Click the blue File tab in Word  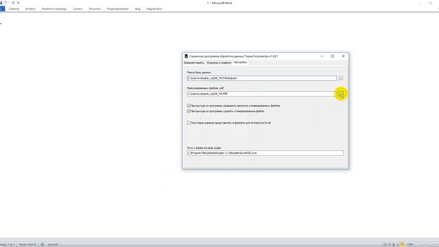[2, 9]
